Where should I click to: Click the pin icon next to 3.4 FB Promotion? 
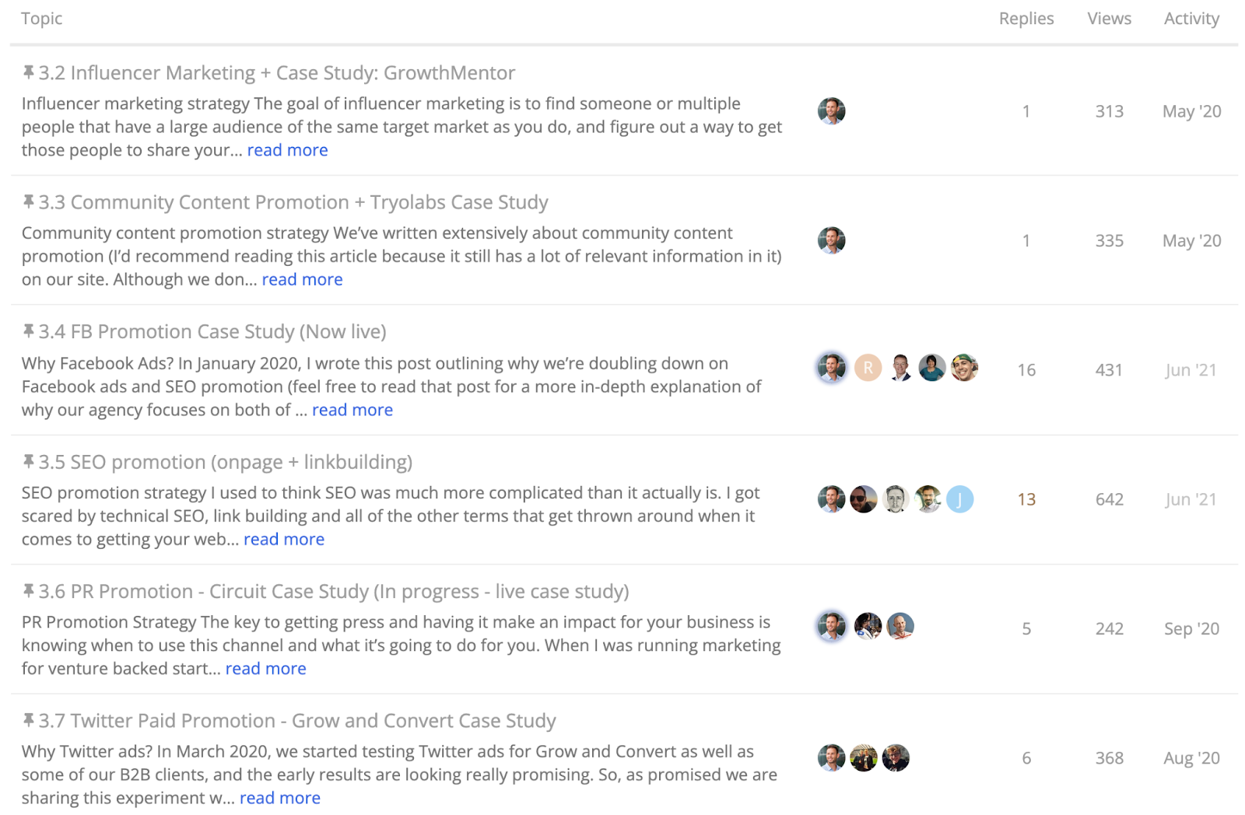click(29, 331)
